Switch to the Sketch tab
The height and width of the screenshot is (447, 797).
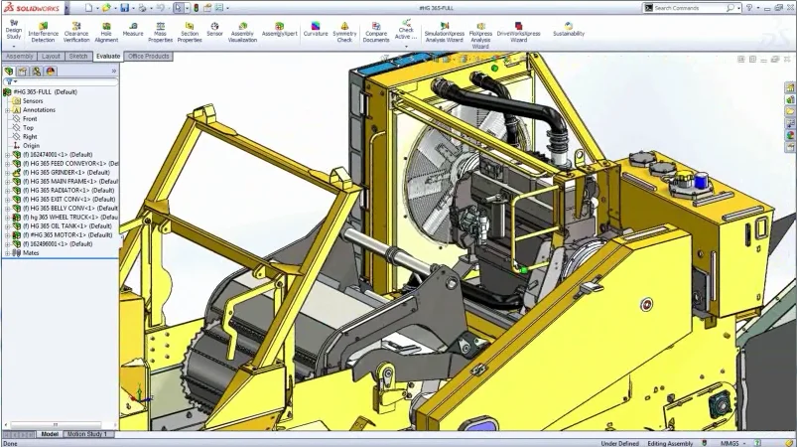[79, 57]
